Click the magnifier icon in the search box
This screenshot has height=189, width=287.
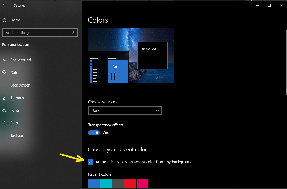click(74, 32)
